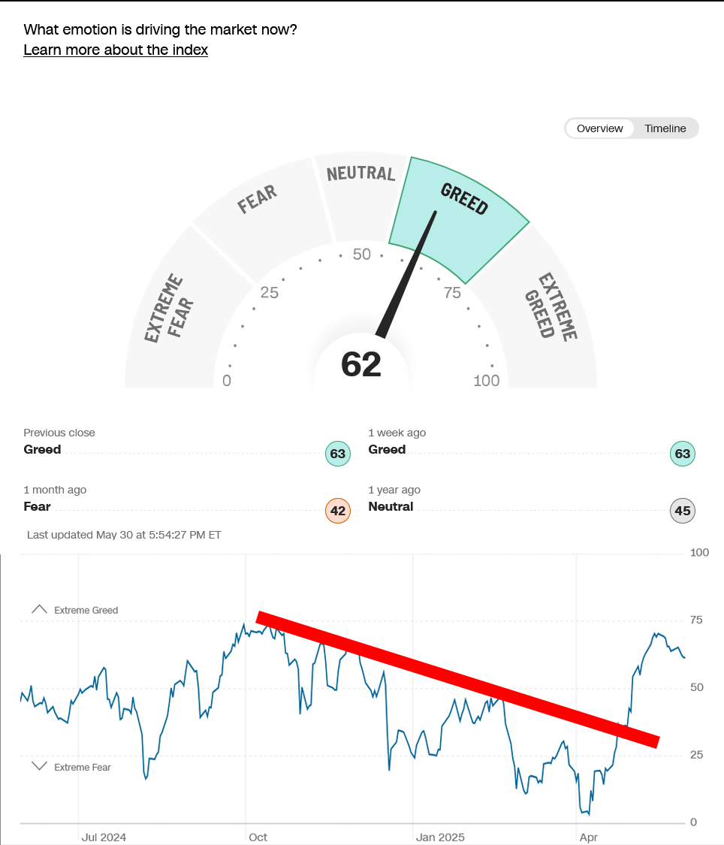Image resolution: width=724 pixels, height=845 pixels.
Task: Click the red trend line on chart
Action: [x=457, y=680]
